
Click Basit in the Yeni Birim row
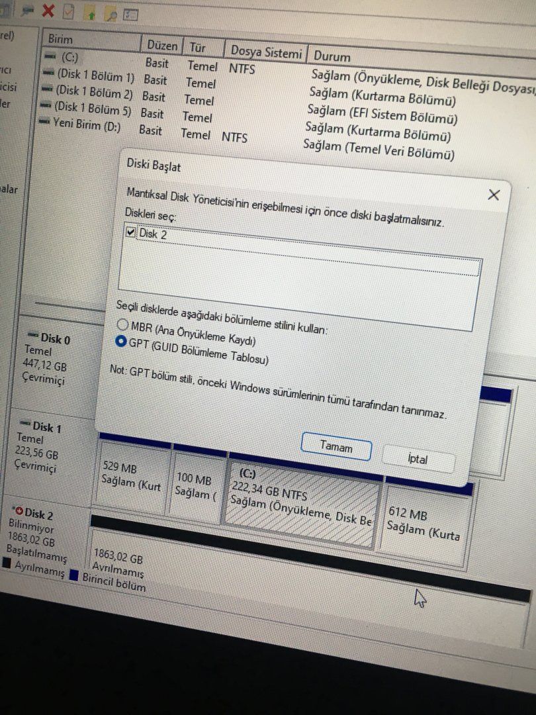(150, 130)
